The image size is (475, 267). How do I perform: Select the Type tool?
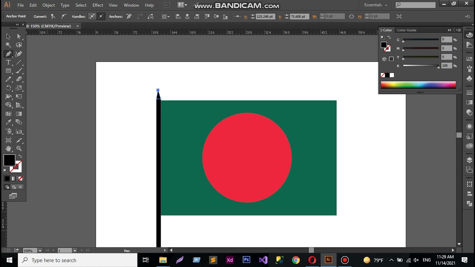click(x=8, y=62)
